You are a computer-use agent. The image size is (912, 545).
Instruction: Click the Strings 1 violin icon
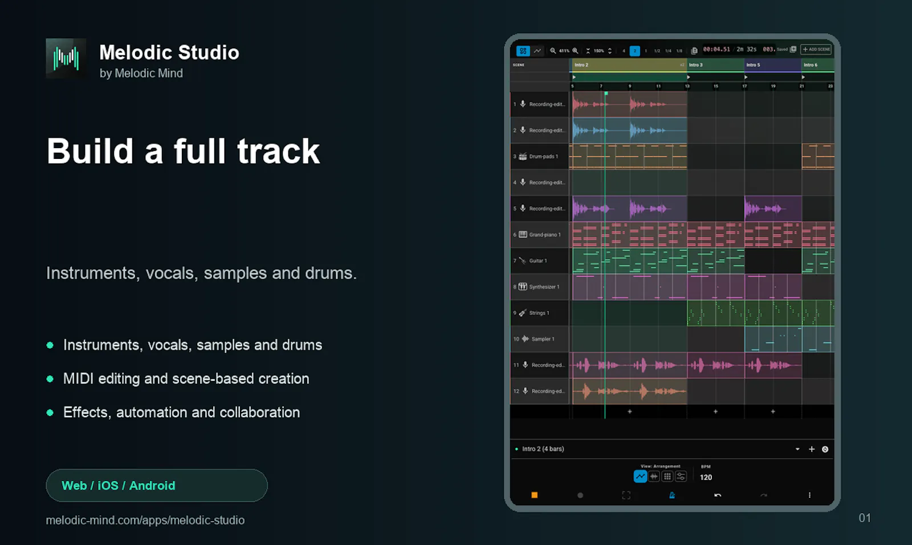click(x=523, y=313)
